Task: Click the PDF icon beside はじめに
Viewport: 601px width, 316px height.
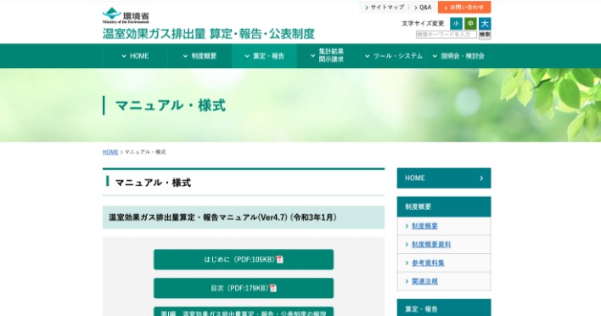Action: (280, 260)
